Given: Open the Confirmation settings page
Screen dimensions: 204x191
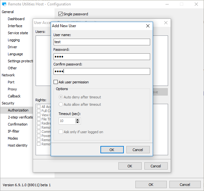Looking at the screenshot, I should pyautogui.click(x=18, y=124).
